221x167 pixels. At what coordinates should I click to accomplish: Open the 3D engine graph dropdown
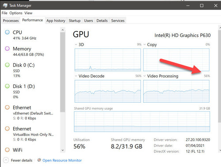tap(76, 45)
